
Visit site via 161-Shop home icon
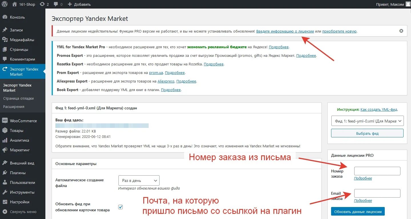pyautogui.click(x=15, y=4)
